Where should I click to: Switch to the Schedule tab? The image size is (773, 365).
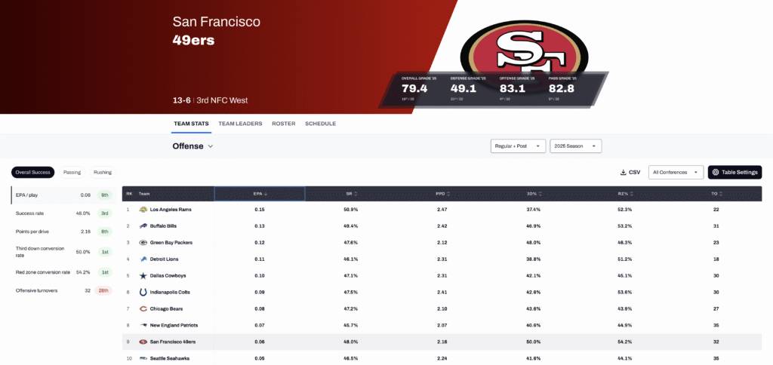320,124
